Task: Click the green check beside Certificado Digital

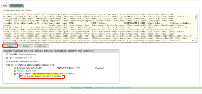Action: click(15, 68)
